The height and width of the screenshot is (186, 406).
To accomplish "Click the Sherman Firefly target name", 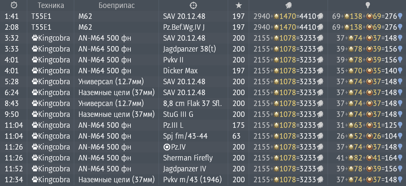I will [x=188, y=158].
